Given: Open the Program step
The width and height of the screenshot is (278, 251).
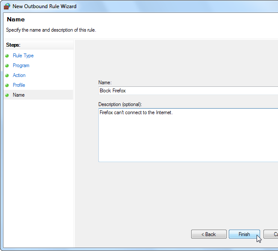Looking at the screenshot, I should (x=21, y=65).
